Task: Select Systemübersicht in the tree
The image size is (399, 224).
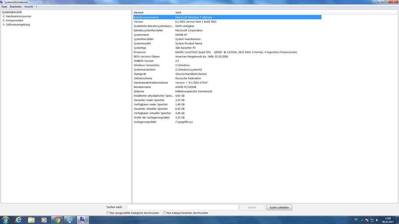Action: 12,12
